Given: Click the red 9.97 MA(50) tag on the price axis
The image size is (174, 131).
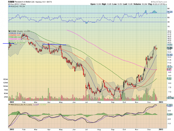Looking at the screenshot, I should (169, 69).
